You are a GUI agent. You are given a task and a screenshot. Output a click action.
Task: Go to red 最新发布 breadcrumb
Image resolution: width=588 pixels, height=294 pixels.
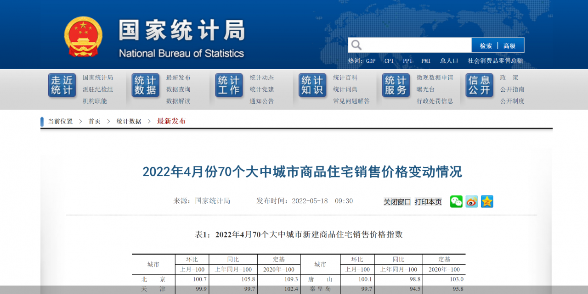[x=171, y=121]
